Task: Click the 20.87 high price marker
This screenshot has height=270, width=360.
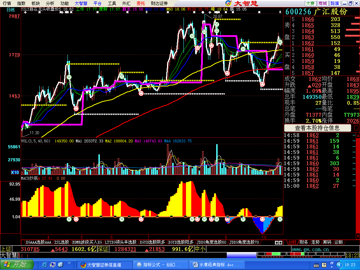Action: (217, 17)
